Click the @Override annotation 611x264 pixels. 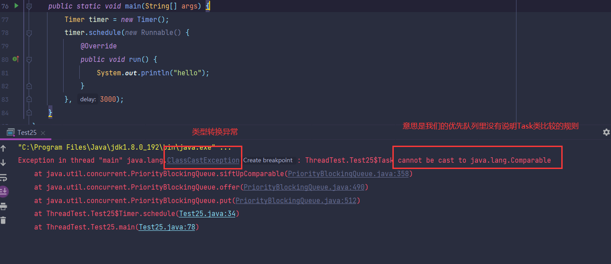[x=99, y=46]
